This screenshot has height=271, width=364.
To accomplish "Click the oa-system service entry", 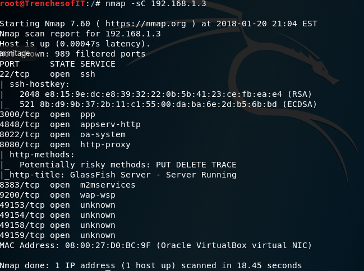I will pyautogui.click(x=103, y=135).
